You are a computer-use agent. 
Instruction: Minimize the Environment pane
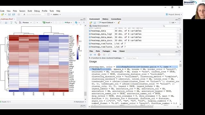tap(176, 19)
